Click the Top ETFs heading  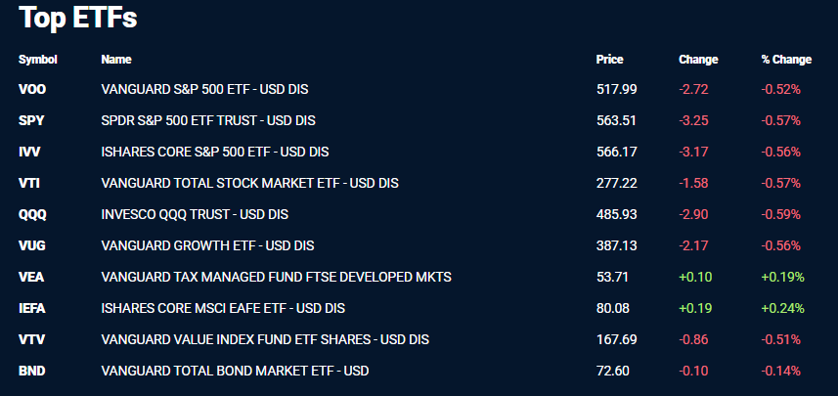tap(78, 17)
